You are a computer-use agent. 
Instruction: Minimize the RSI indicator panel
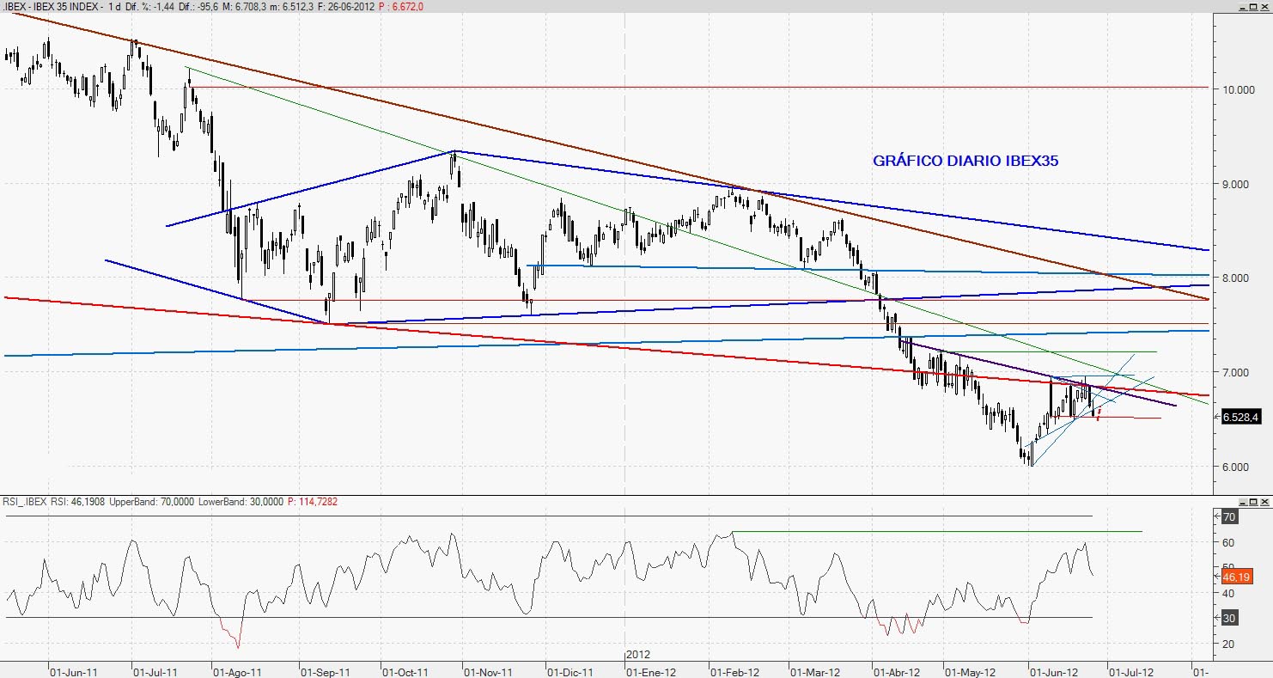pyautogui.click(x=1241, y=502)
